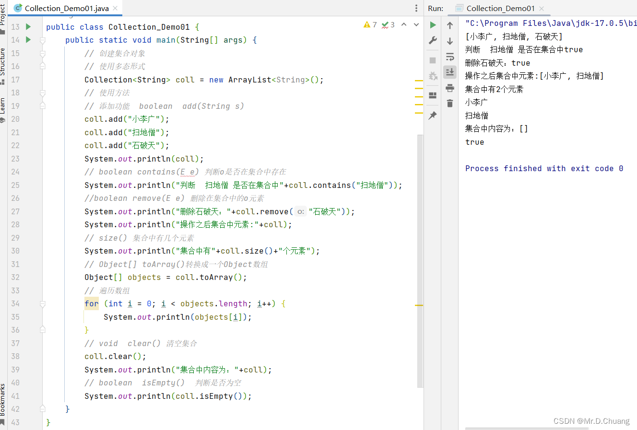
Task: Rerun Collection_Demo01 with the green play button
Action: click(x=433, y=25)
